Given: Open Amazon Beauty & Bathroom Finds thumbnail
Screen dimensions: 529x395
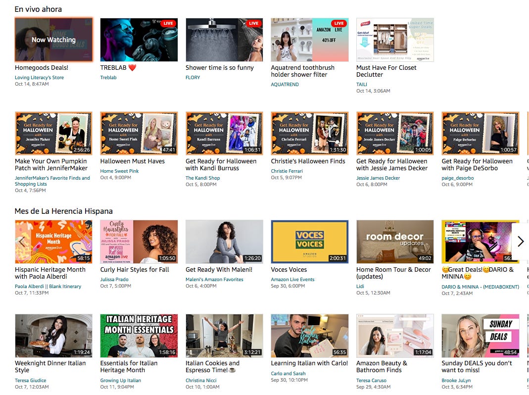Looking at the screenshot, I should click(395, 336).
